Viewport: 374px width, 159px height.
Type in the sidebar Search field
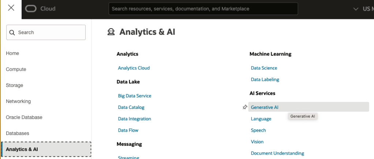pos(49,33)
